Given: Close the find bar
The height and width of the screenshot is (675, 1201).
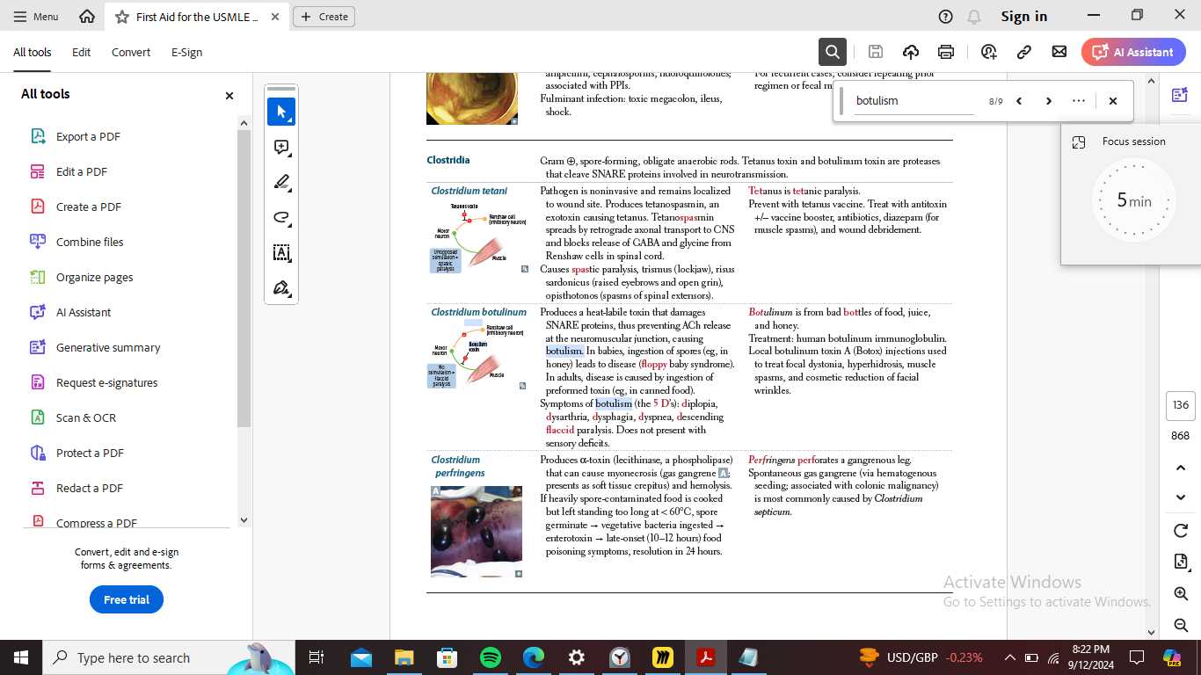Looking at the screenshot, I should coord(1112,101).
